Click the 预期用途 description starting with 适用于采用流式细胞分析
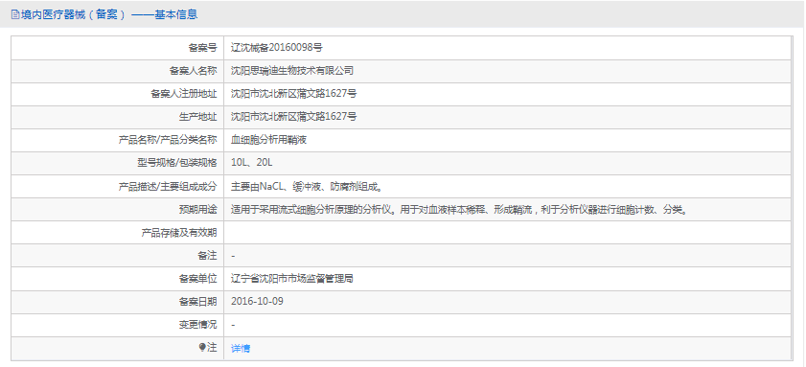 point(459,209)
